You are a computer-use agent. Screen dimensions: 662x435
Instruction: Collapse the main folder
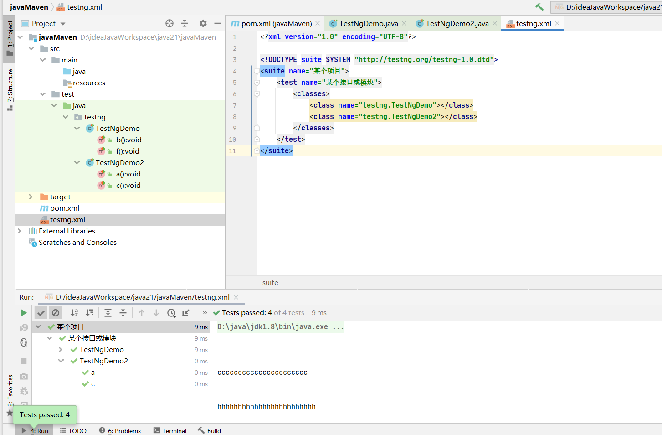pyautogui.click(x=43, y=60)
